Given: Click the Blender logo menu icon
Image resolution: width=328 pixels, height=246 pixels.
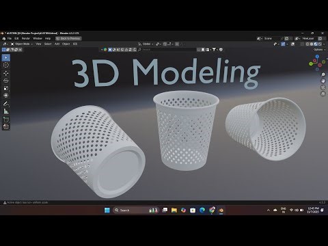Looking at the screenshot, I should click(3, 38).
